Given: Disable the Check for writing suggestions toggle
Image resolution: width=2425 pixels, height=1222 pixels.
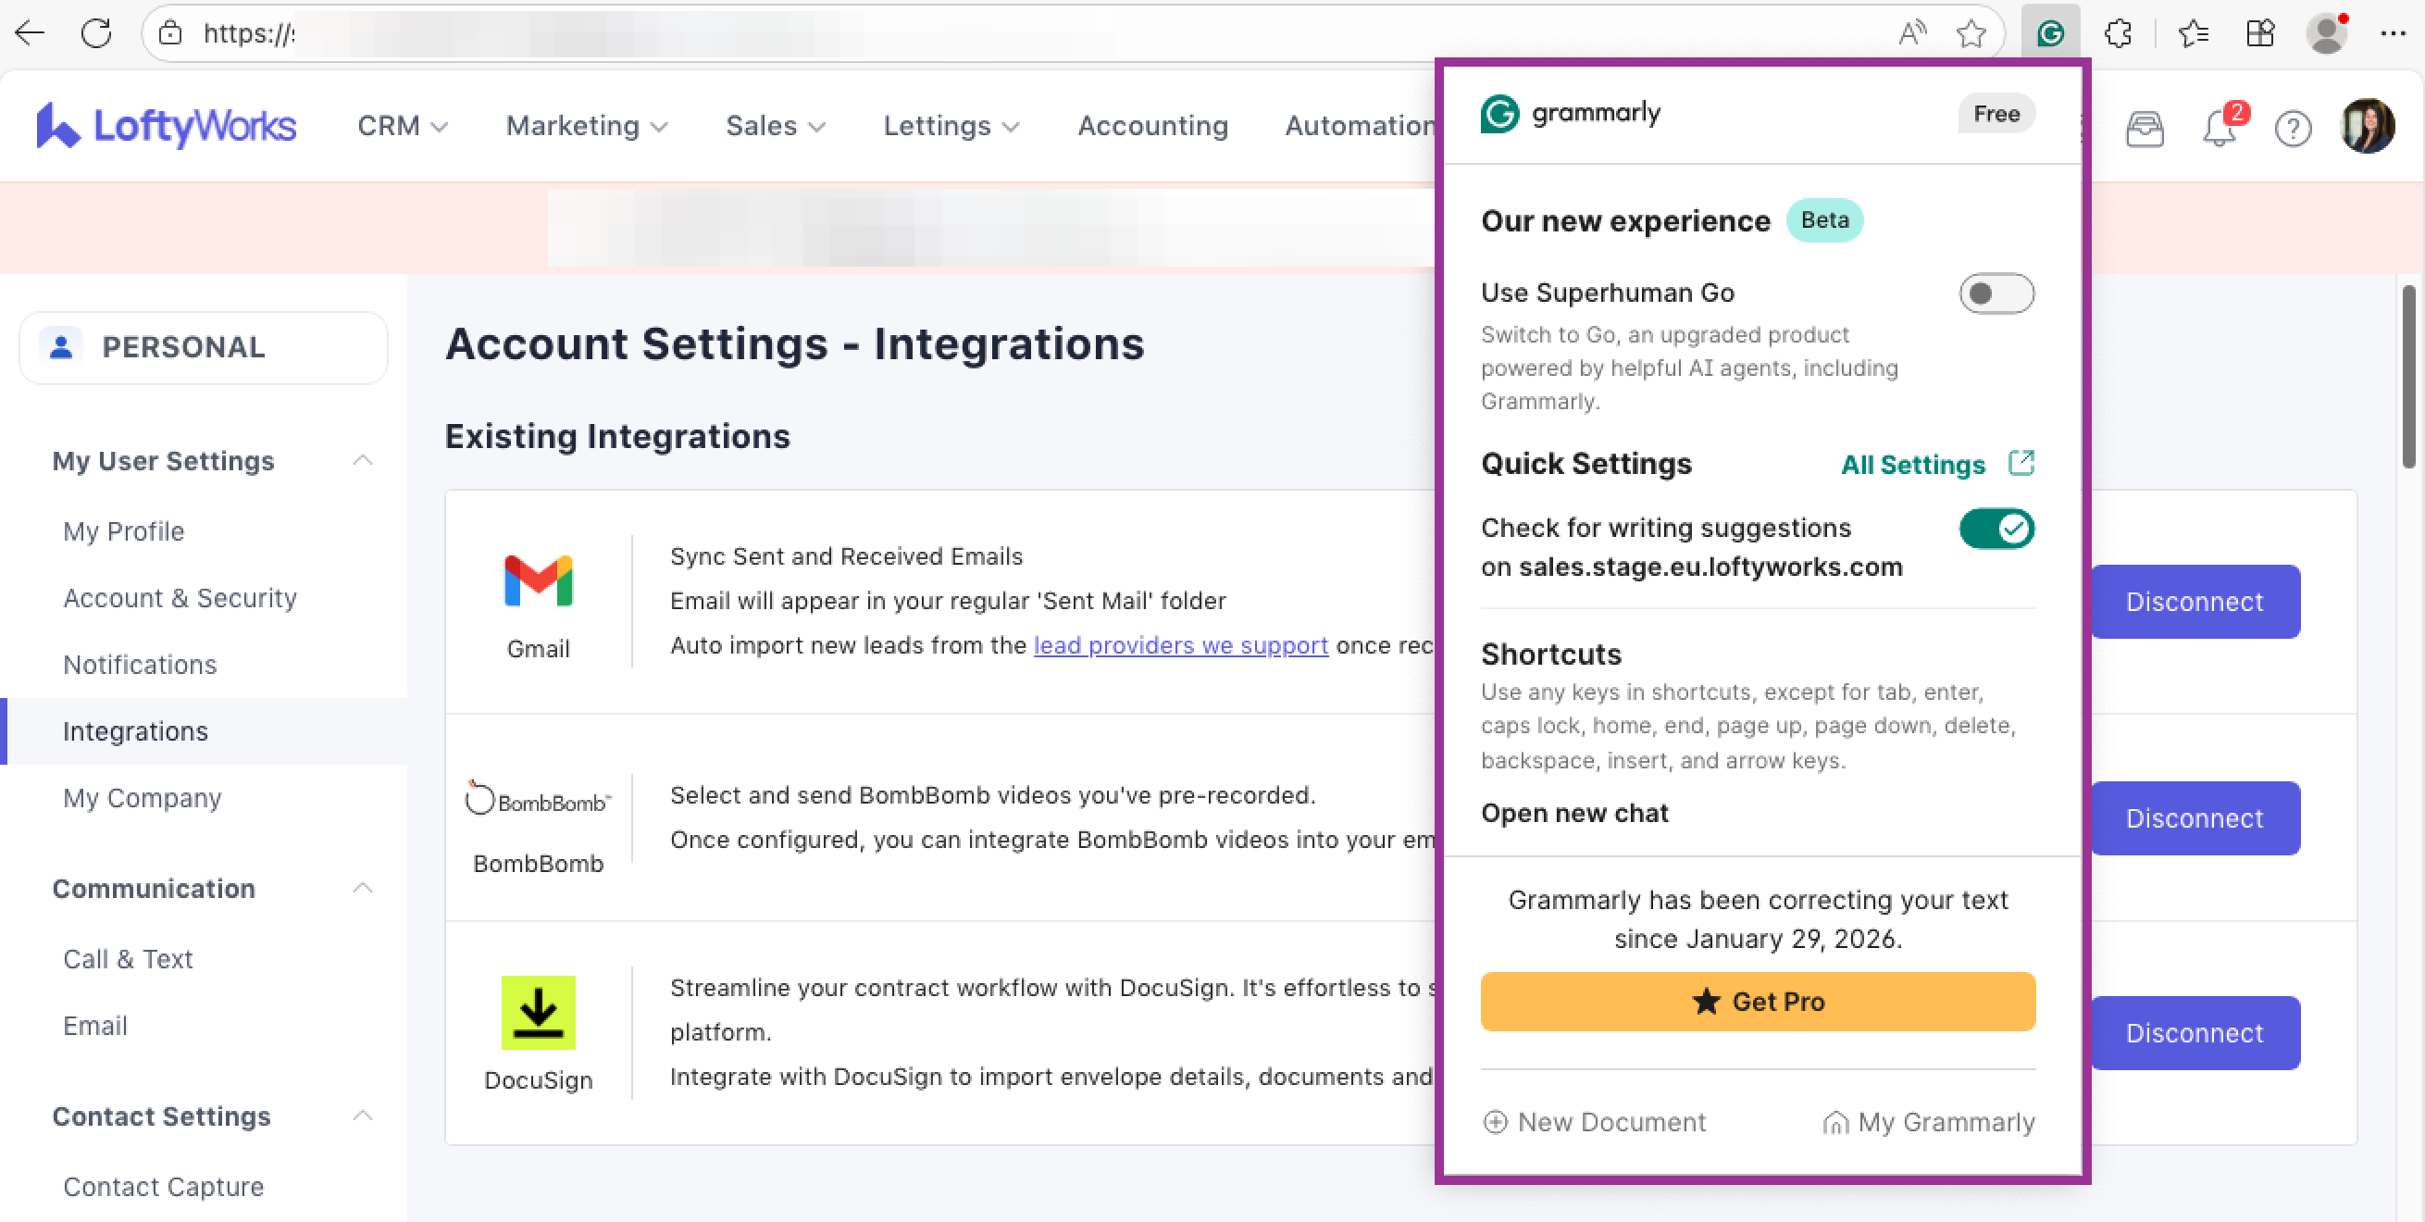Looking at the screenshot, I should [x=1996, y=529].
